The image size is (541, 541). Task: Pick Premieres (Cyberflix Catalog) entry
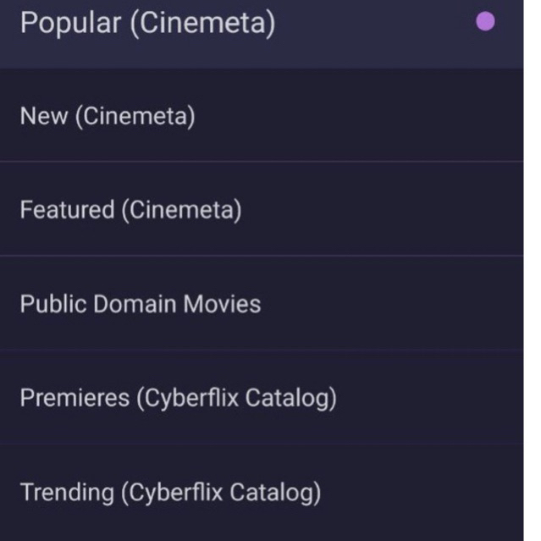[178, 398]
